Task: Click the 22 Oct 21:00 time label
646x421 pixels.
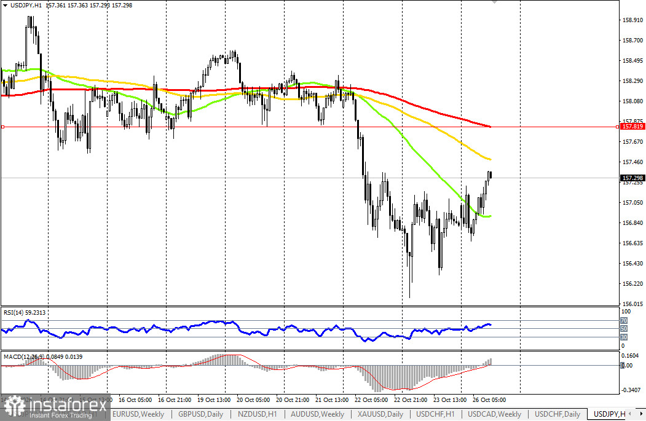Action: click(x=411, y=399)
